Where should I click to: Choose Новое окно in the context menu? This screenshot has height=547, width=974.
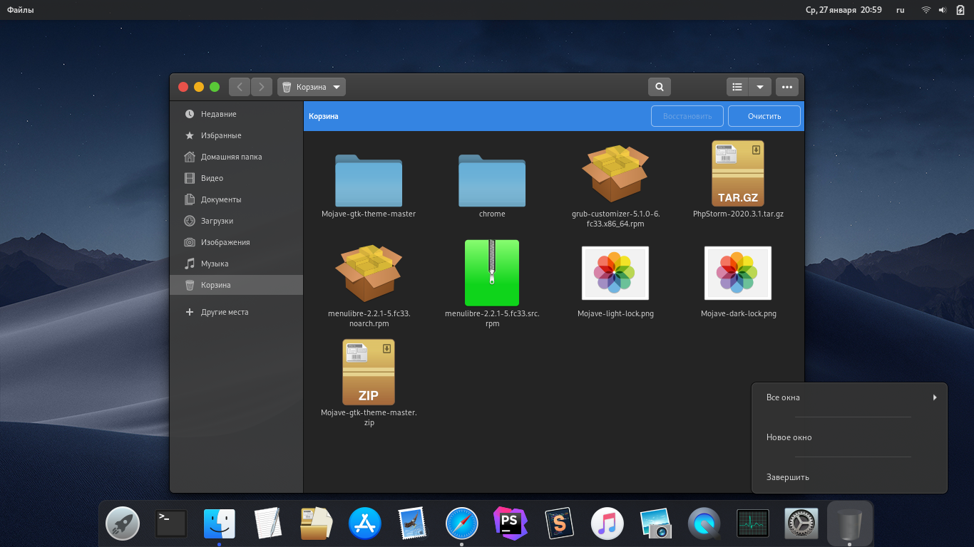point(849,437)
